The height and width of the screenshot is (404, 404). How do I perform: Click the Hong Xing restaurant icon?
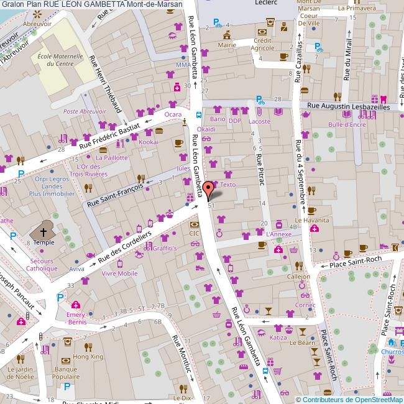tap(88, 346)
